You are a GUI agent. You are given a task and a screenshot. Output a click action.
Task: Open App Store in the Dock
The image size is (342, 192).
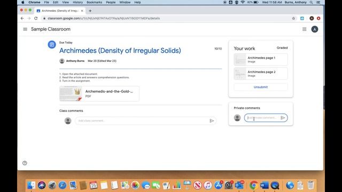[218, 185]
